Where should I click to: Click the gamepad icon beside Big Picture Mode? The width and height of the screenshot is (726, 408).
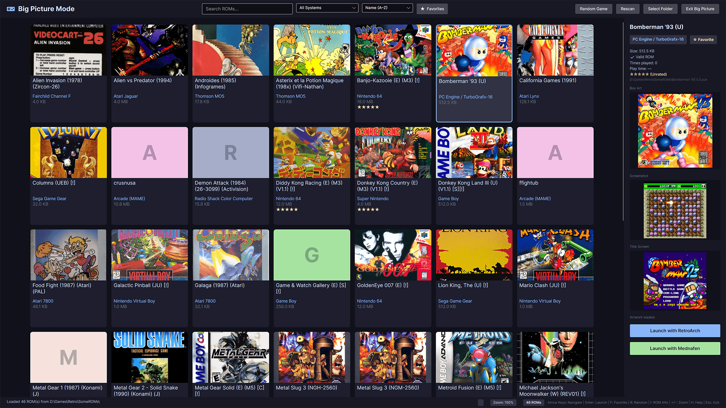[x=11, y=8]
